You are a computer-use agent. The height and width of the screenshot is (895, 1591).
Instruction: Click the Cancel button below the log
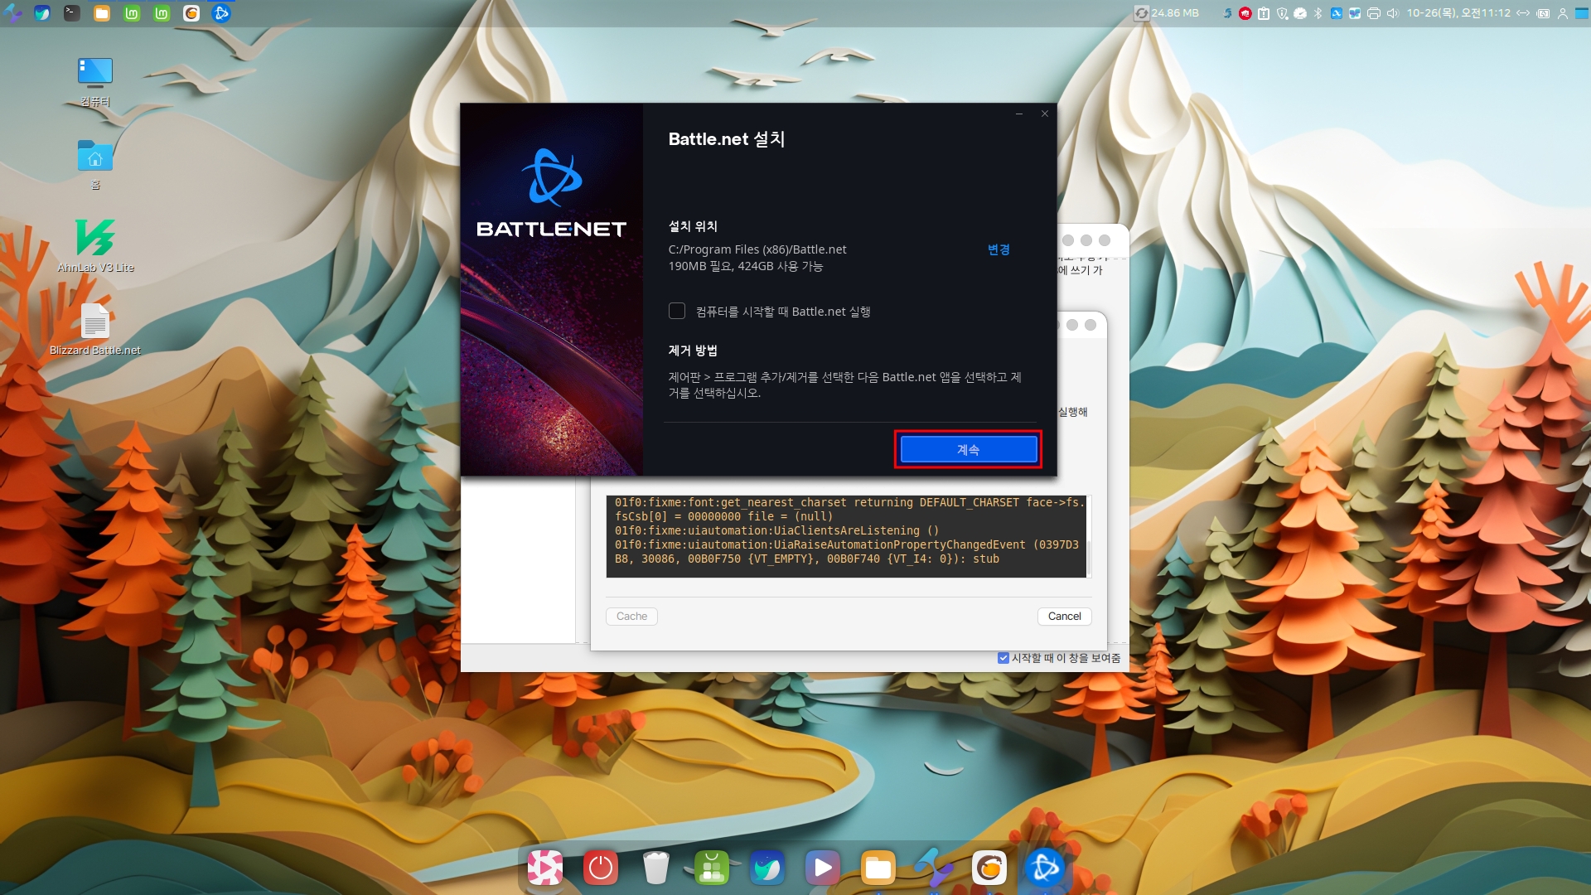coord(1064,616)
